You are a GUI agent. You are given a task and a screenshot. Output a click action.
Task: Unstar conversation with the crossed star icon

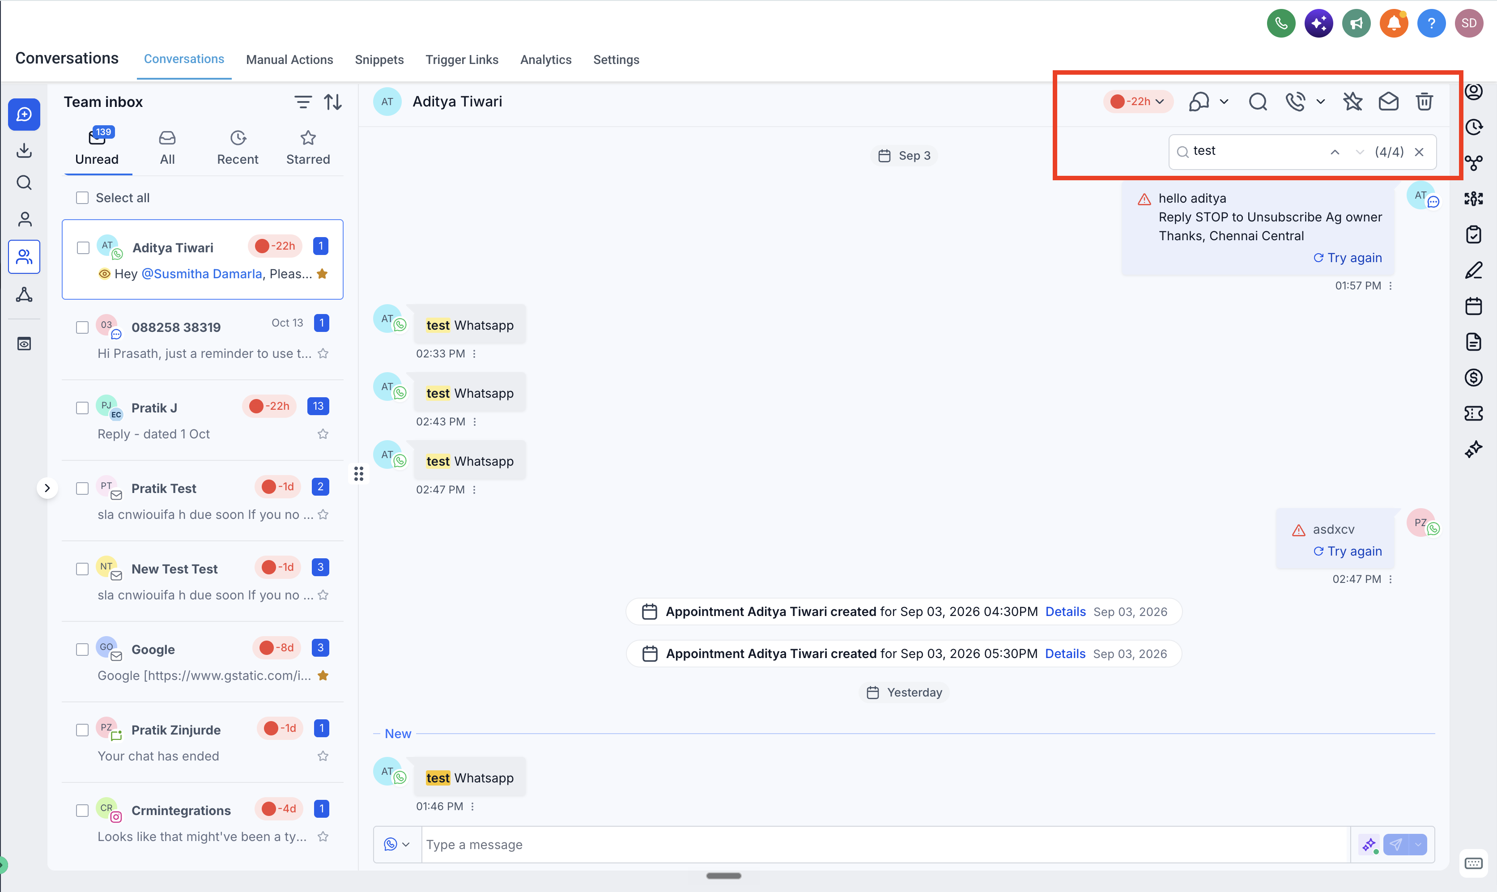[x=1353, y=102]
